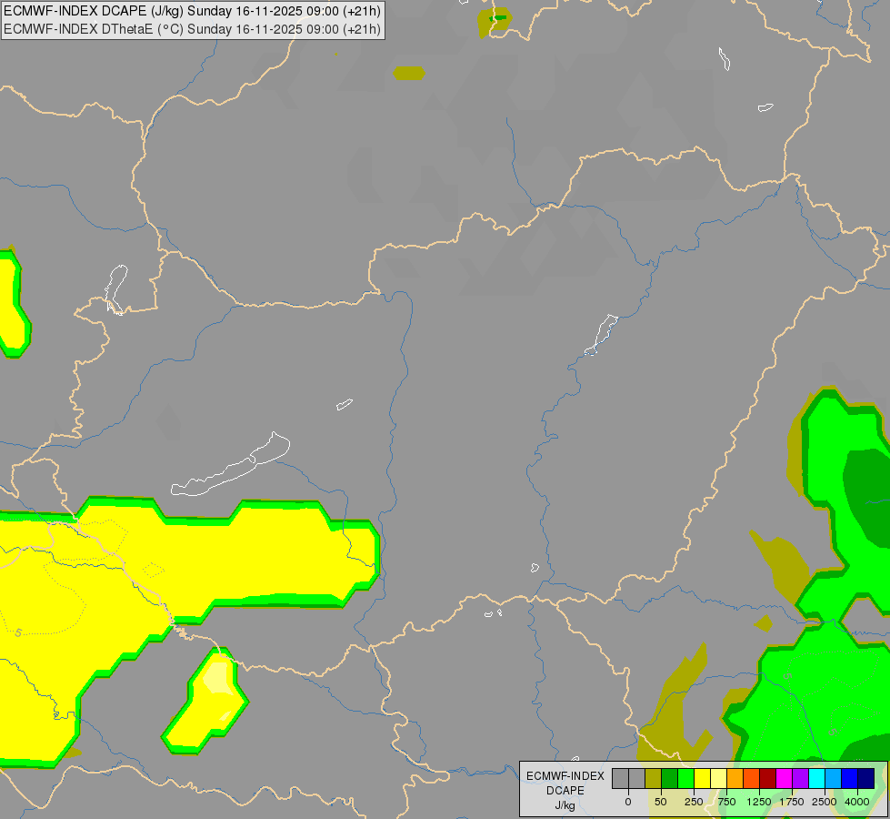The height and width of the screenshot is (819, 890).
Task: Click the dark red legend swatch
Action: 768,778
